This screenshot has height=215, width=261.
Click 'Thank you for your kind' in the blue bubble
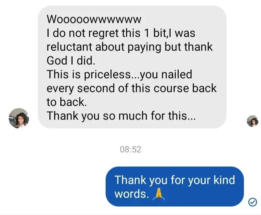click(175, 180)
